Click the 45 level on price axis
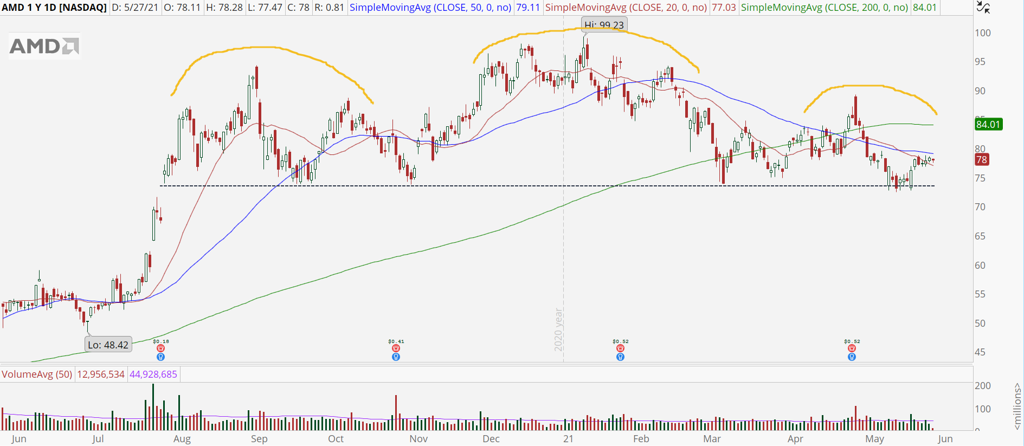 pyautogui.click(x=980, y=352)
